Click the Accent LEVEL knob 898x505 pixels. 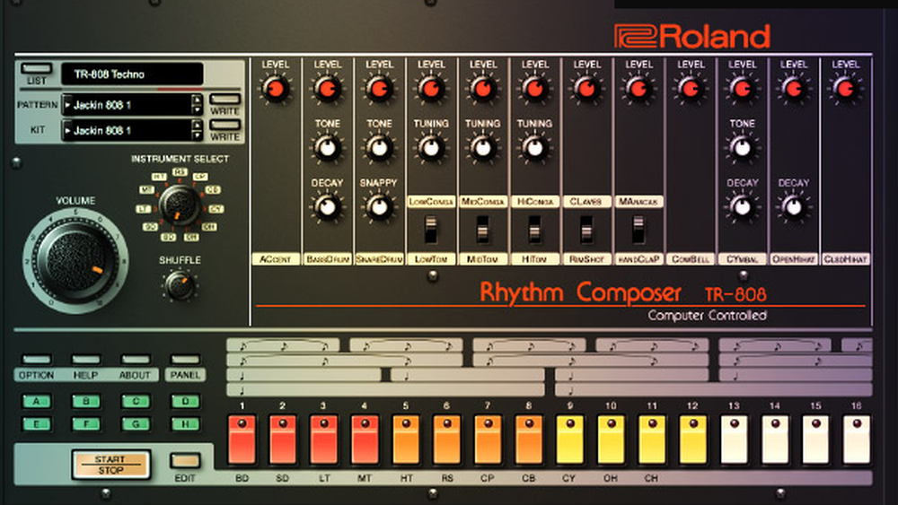[x=276, y=89]
